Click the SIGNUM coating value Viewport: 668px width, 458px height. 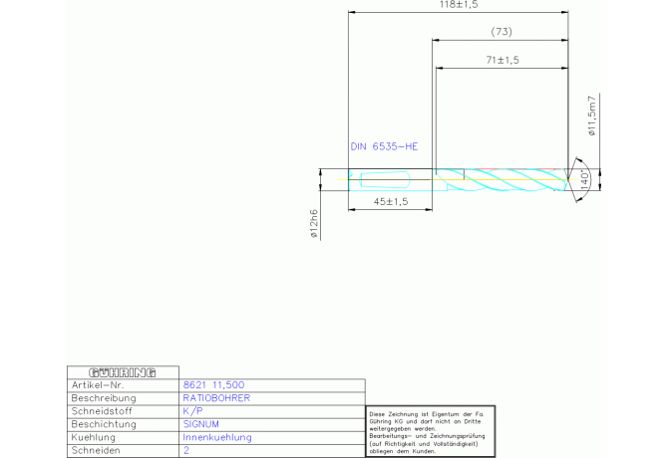point(200,423)
